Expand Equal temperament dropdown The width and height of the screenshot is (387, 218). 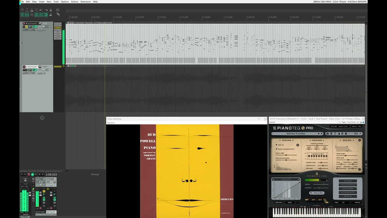pos(285,149)
